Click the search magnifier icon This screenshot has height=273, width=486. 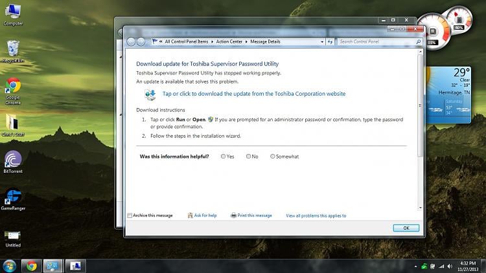[x=419, y=41]
